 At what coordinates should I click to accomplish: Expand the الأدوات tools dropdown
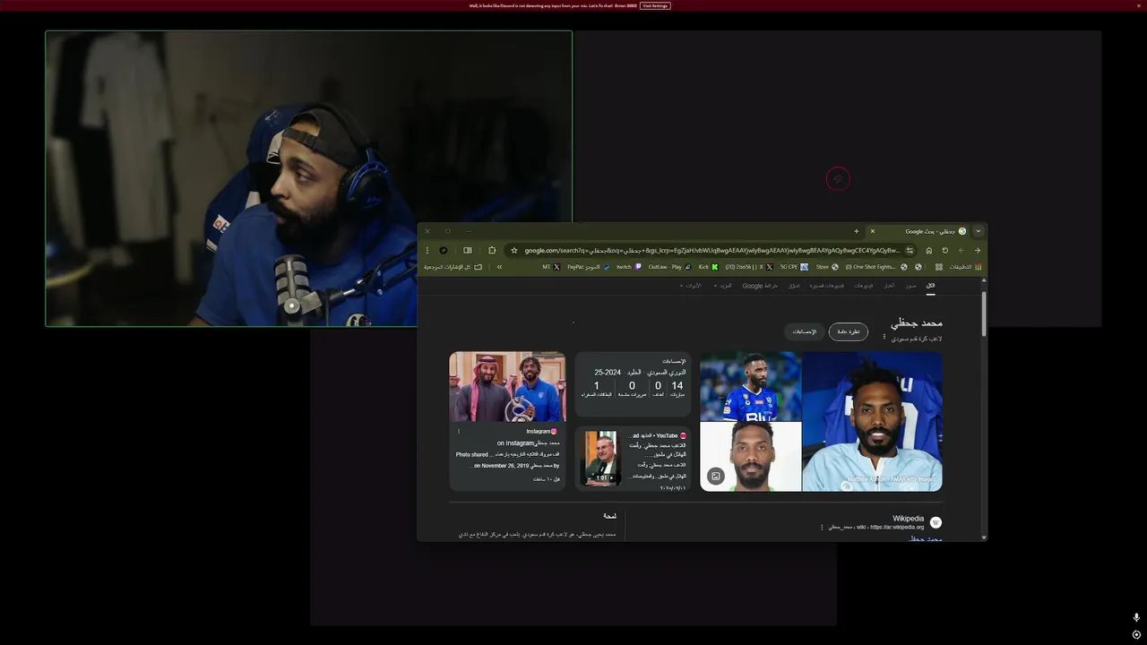click(692, 286)
